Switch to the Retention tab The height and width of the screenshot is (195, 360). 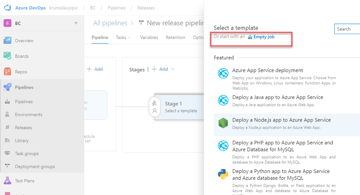click(x=176, y=37)
